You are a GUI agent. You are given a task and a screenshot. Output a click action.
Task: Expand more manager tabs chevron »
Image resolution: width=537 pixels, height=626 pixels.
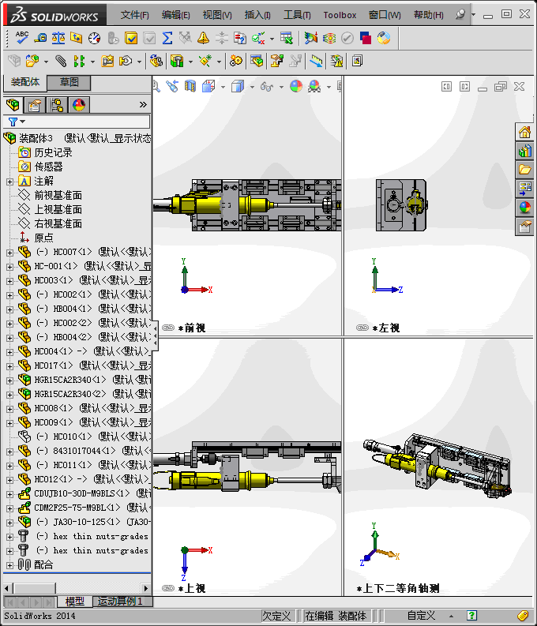[x=143, y=105]
